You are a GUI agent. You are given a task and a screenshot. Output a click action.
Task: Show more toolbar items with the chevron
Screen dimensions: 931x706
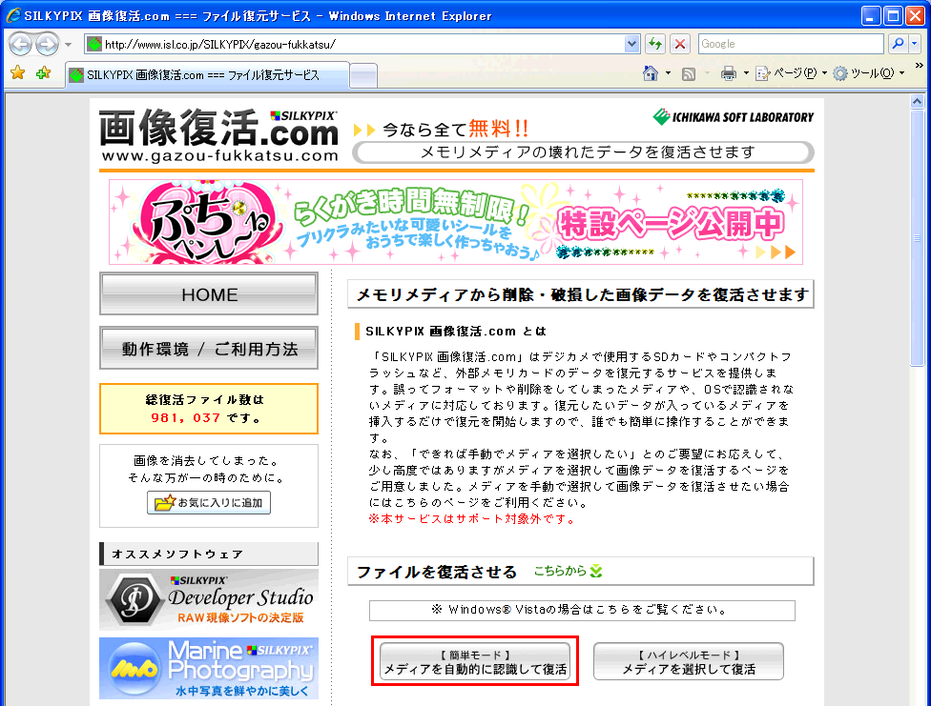pos(920,66)
